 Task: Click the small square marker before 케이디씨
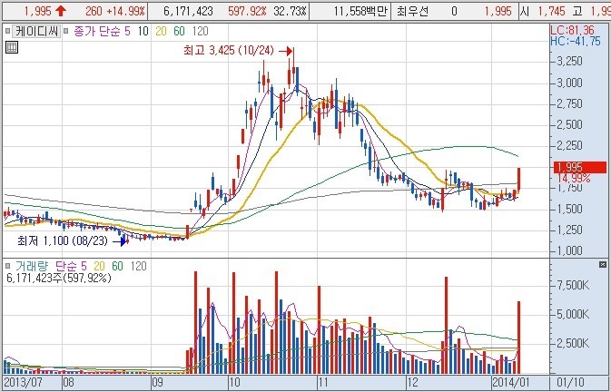tap(7, 31)
